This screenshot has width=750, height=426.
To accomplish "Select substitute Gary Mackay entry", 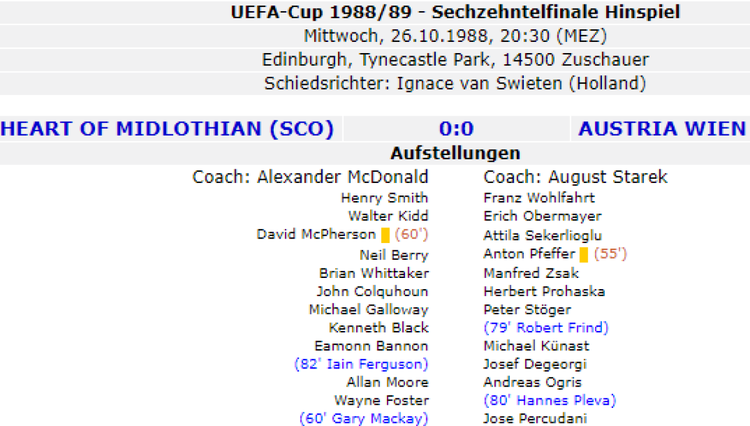I will (x=364, y=419).
